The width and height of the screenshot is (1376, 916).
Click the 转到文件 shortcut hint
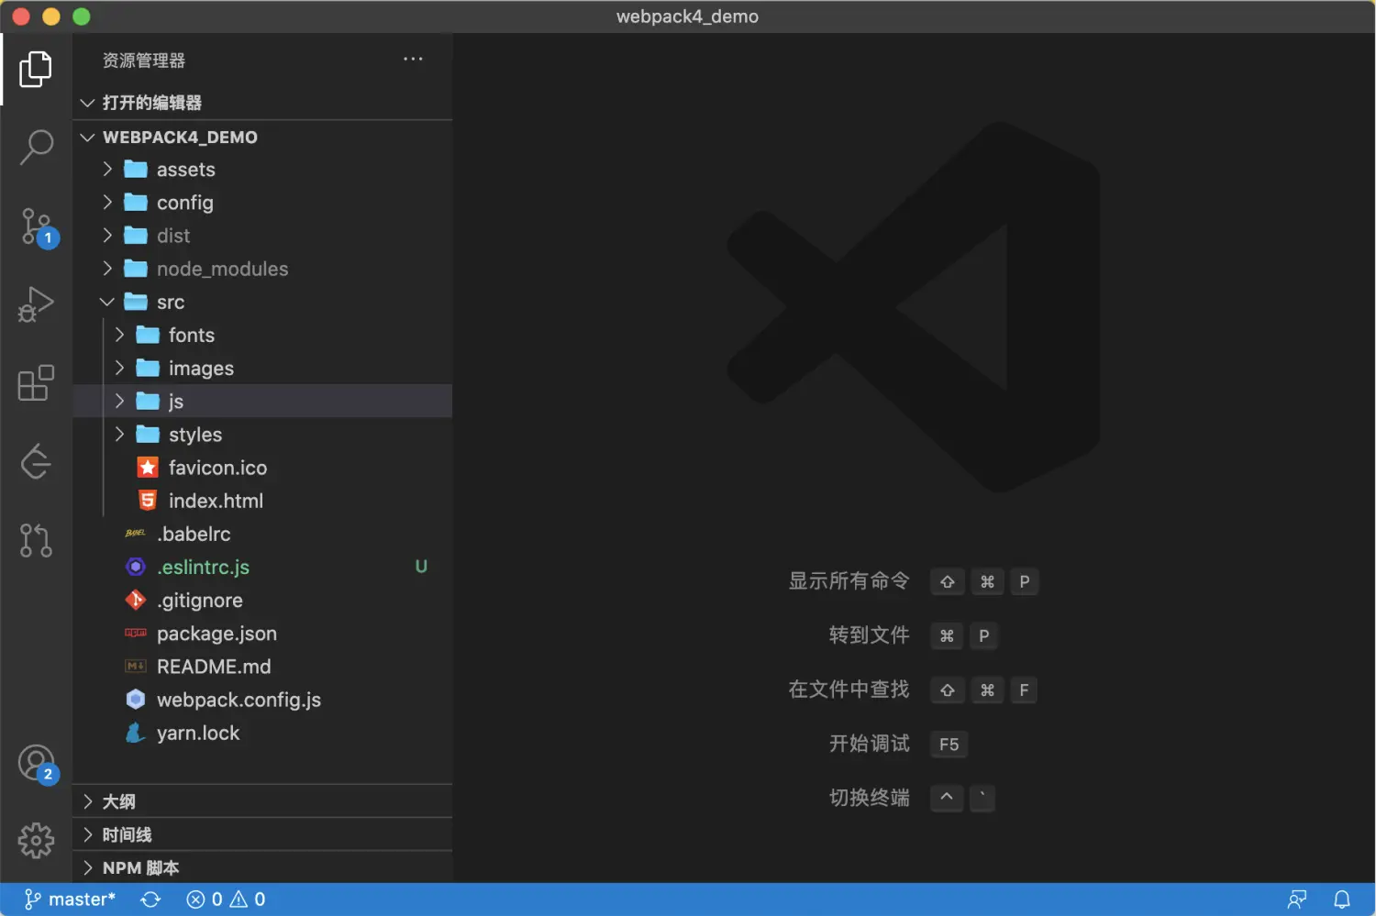pos(869,635)
